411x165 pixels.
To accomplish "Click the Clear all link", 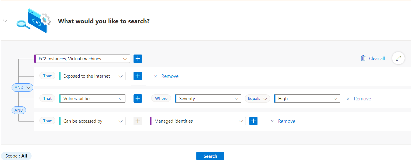I will [x=377, y=58].
